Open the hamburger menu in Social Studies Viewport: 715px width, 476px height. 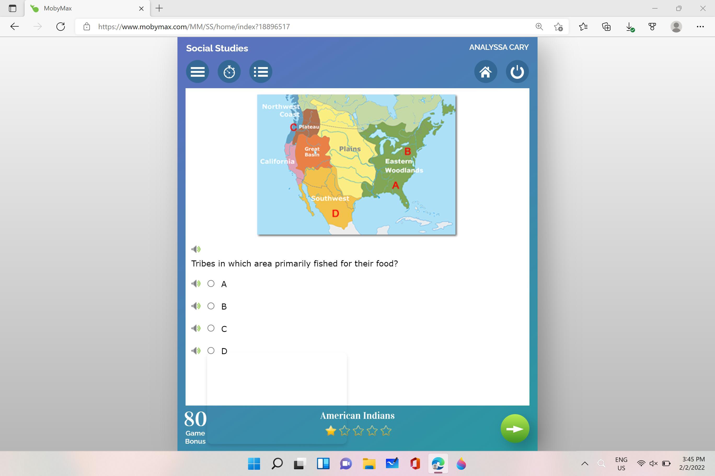click(197, 72)
